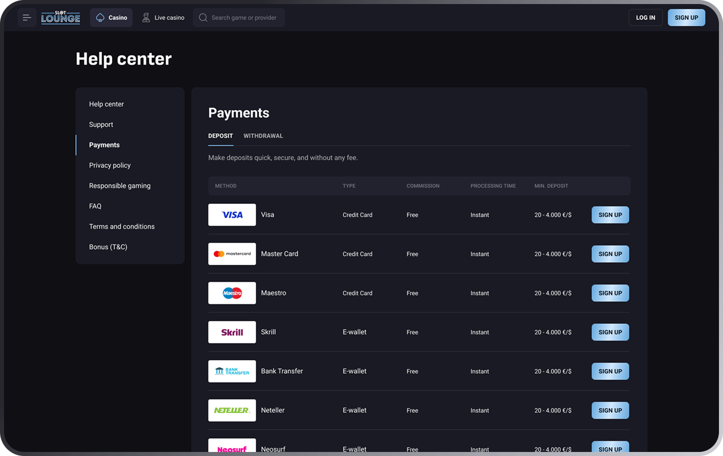The width and height of the screenshot is (723, 456).
Task: Open the FAQ sidebar link
Action: (95, 206)
